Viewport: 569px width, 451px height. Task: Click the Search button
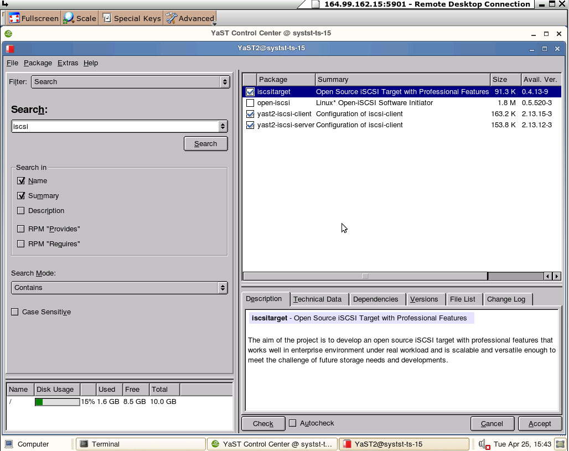point(206,144)
